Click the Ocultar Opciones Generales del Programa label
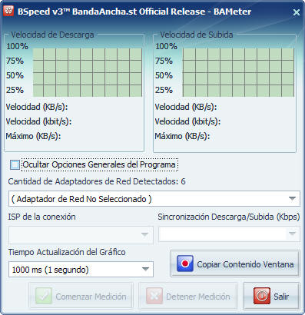305x315 pixels. (99, 164)
